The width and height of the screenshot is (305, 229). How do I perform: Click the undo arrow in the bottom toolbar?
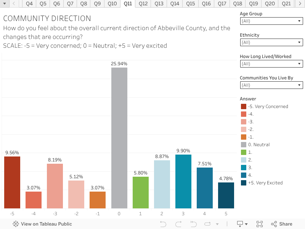coord(163,224)
